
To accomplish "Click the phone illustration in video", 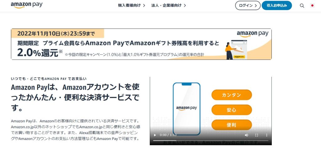I will pyautogui.click(x=187, y=109).
